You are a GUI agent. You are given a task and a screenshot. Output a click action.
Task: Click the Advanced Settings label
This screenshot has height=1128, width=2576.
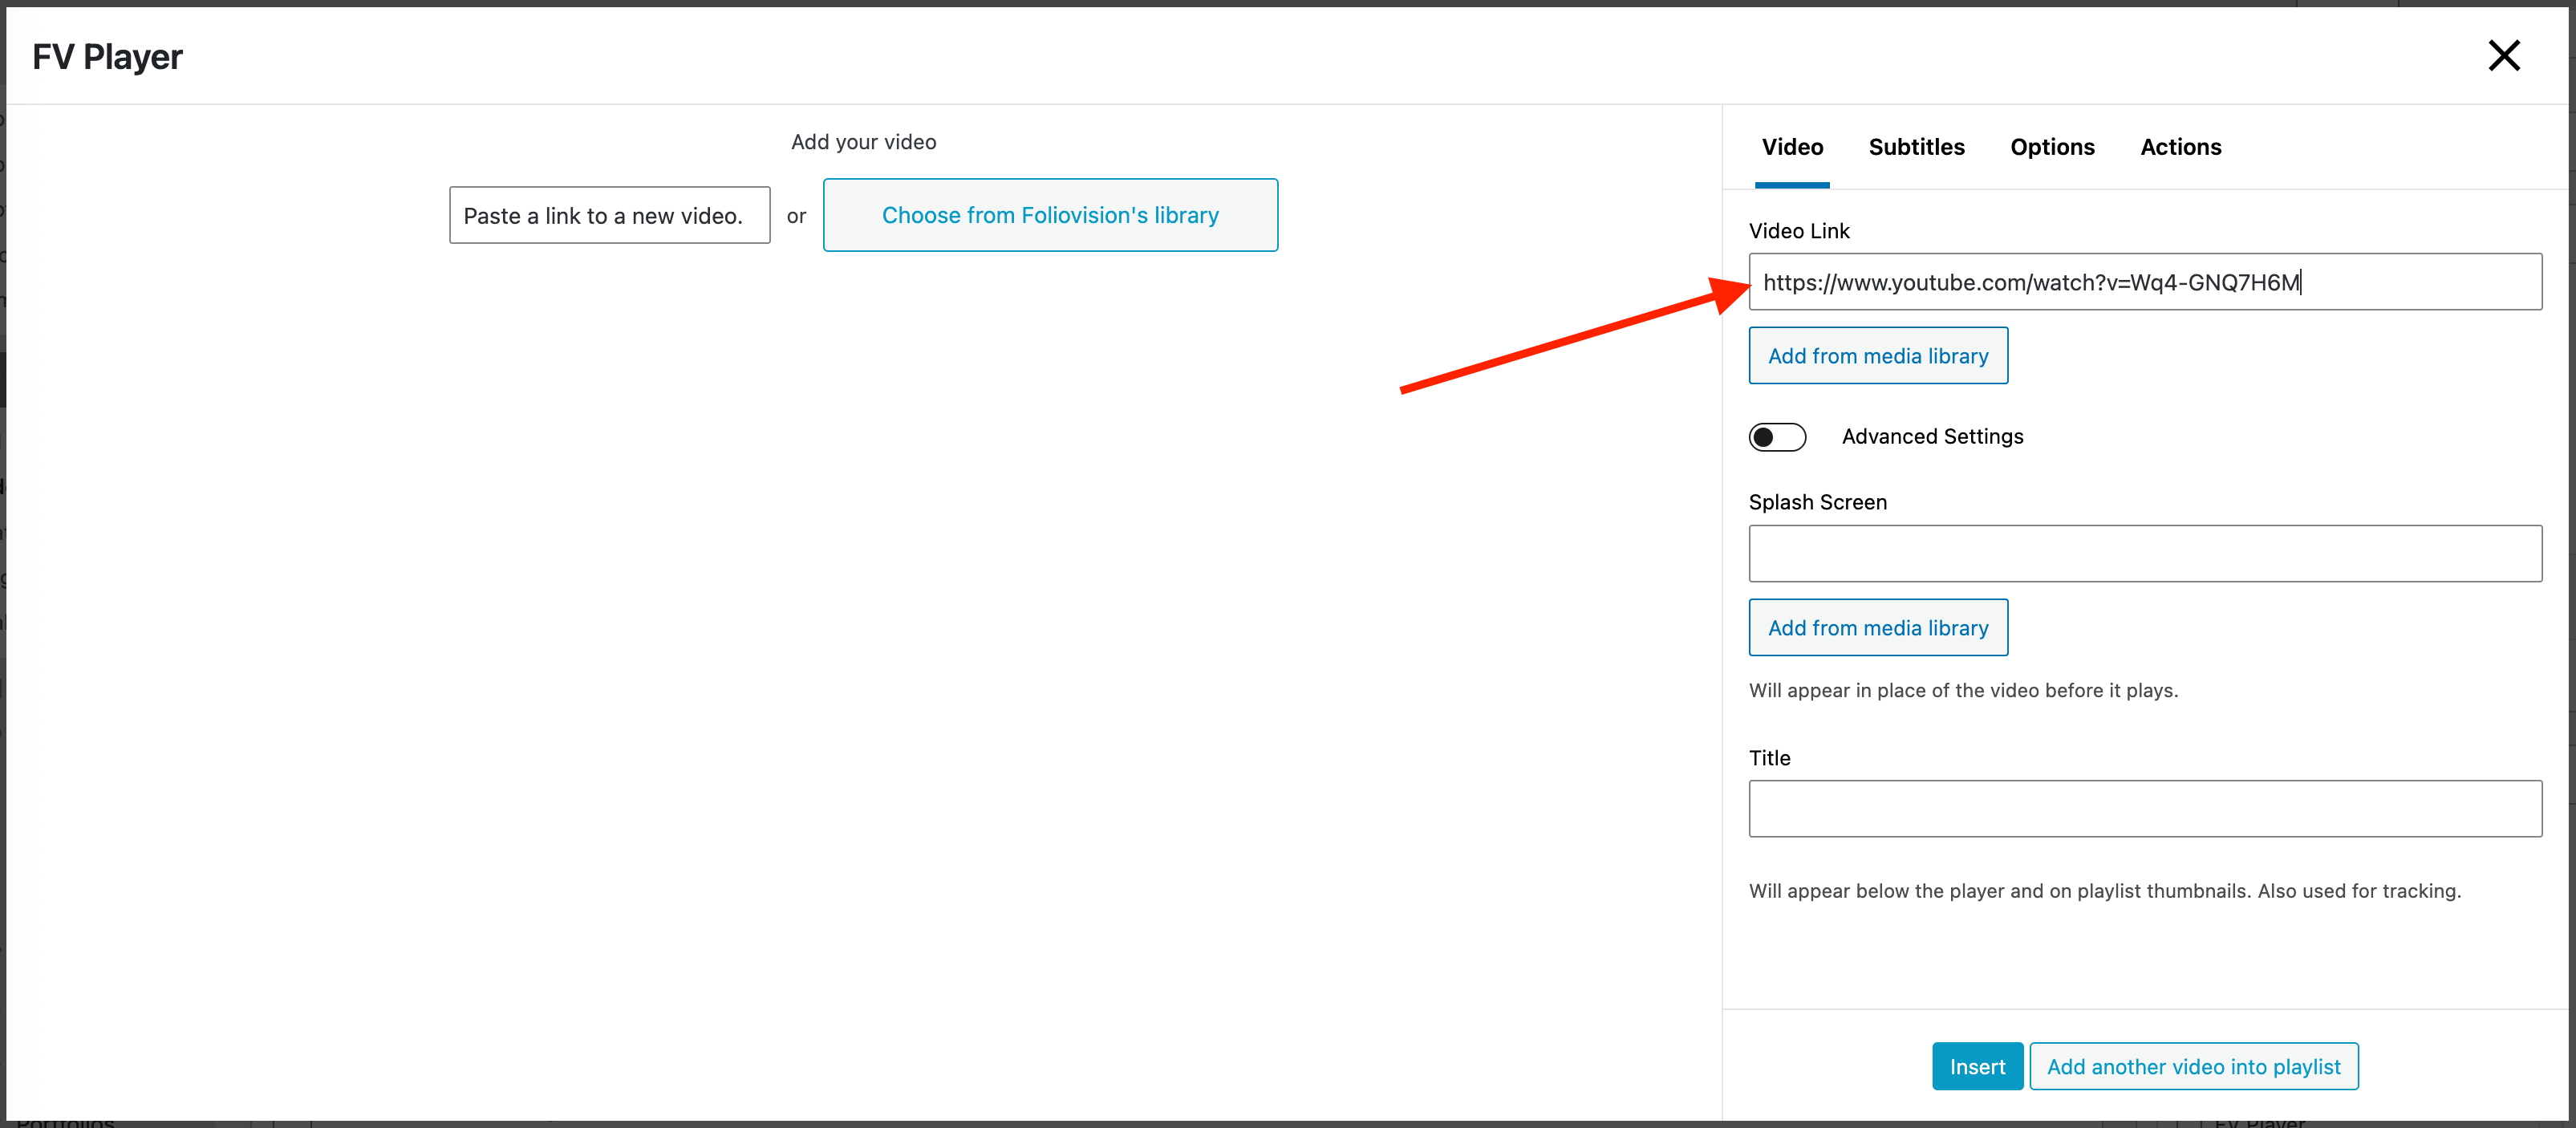[x=1932, y=437]
